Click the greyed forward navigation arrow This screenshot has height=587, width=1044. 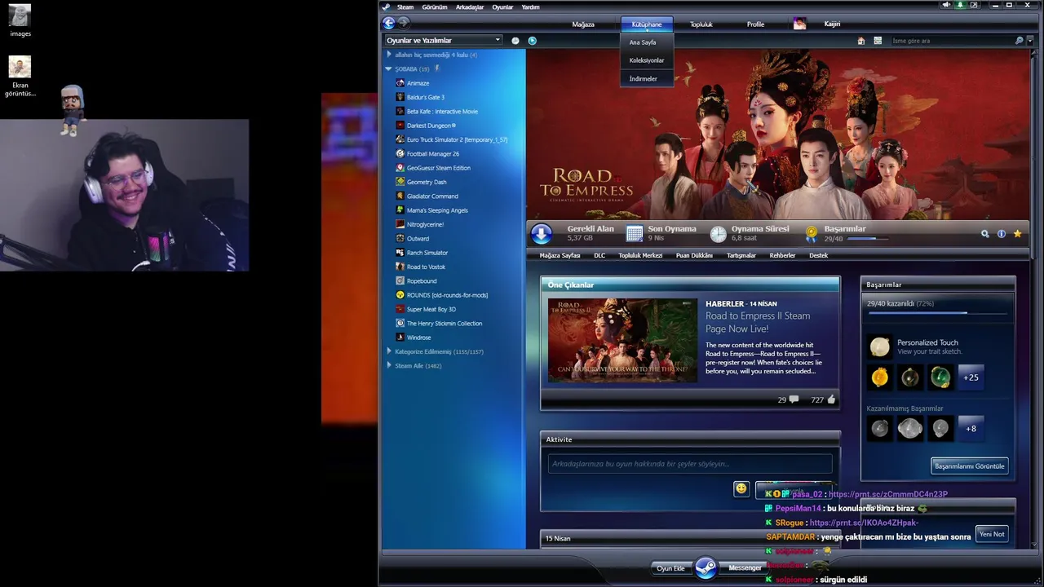403,24
